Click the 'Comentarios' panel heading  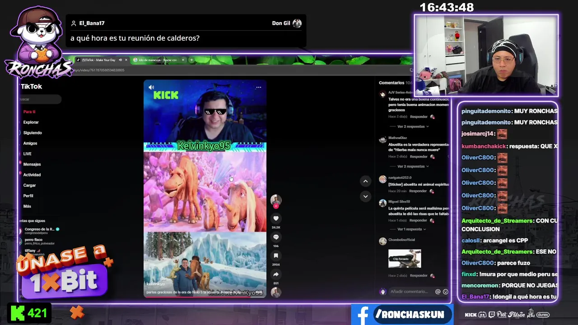[392, 83]
